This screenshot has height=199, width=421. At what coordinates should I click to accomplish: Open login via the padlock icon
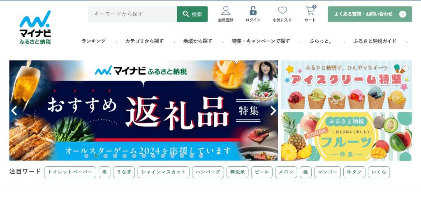(x=253, y=11)
